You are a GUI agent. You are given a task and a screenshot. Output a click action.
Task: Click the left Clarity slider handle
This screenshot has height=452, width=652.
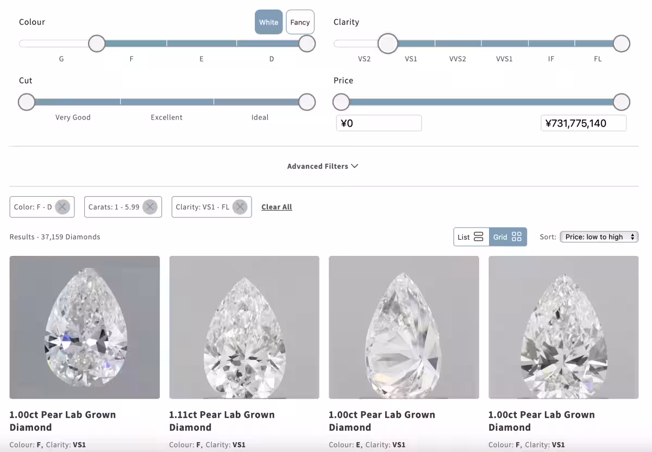click(x=387, y=43)
